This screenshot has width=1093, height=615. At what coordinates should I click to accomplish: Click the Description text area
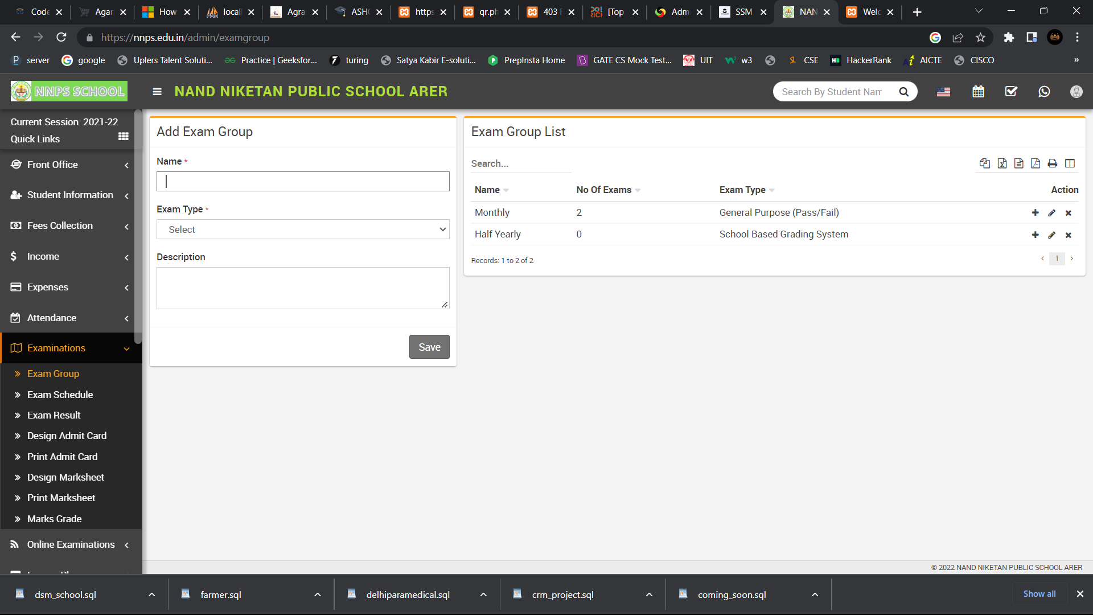point(303,288)
